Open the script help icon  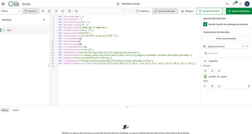click(x=69, y=11)
